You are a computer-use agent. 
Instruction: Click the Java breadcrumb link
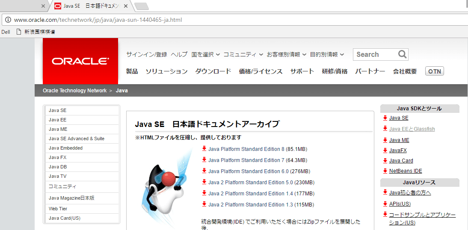point(122,90)
